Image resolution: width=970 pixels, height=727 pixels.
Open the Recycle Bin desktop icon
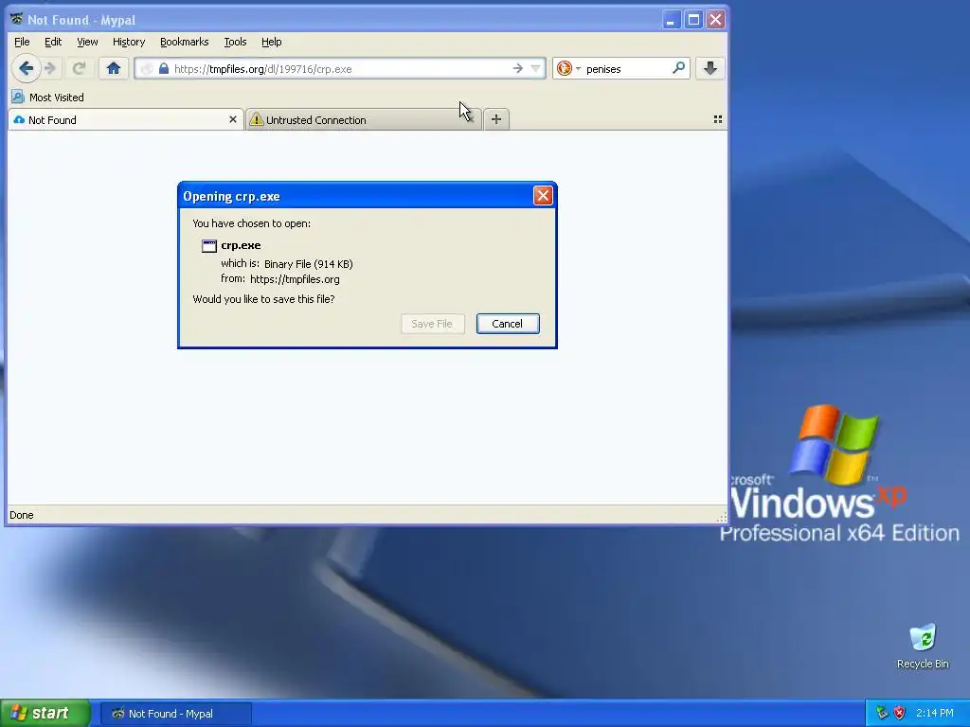[923, 647]
